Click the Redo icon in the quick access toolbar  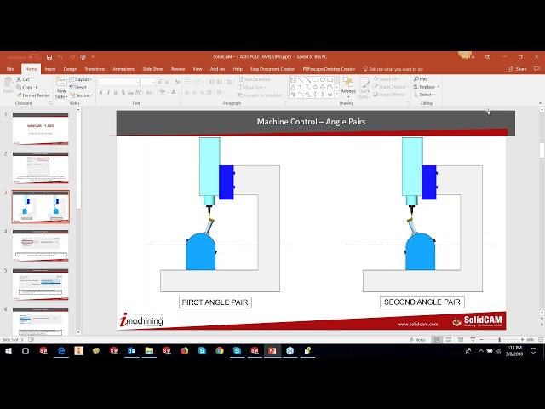(x=72, y=57)
